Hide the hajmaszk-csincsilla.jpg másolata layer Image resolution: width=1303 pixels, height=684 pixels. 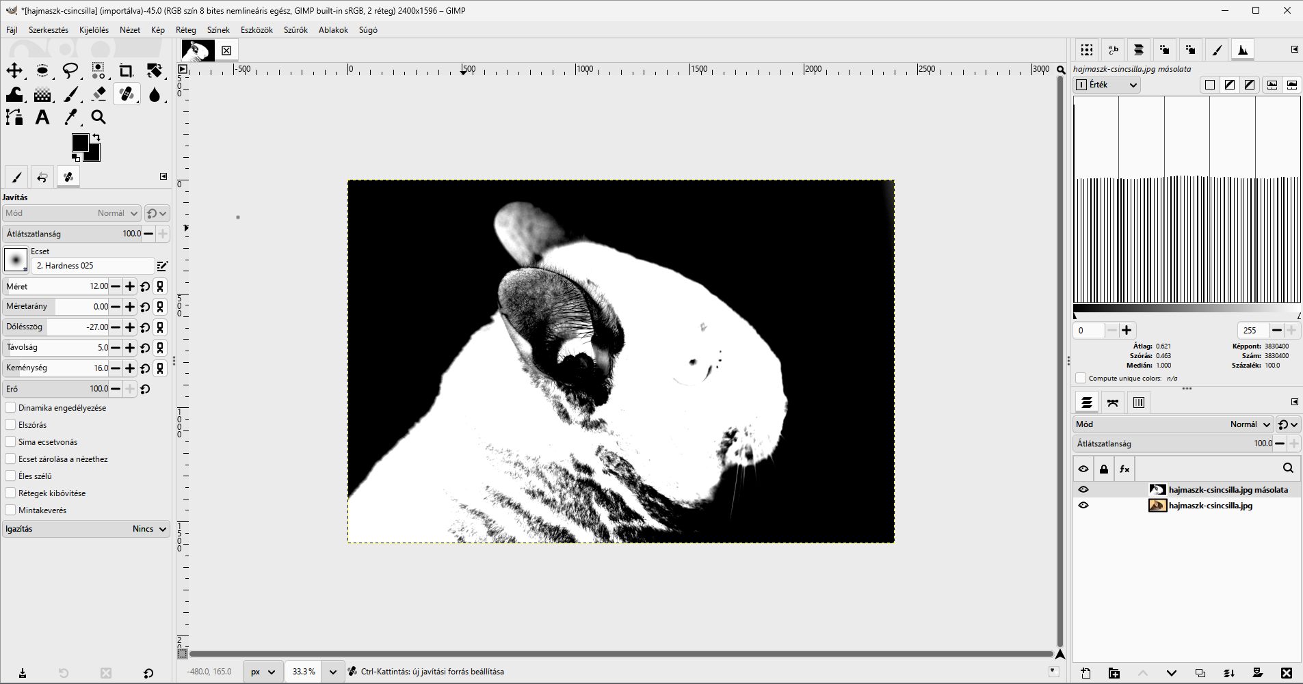1083,489
